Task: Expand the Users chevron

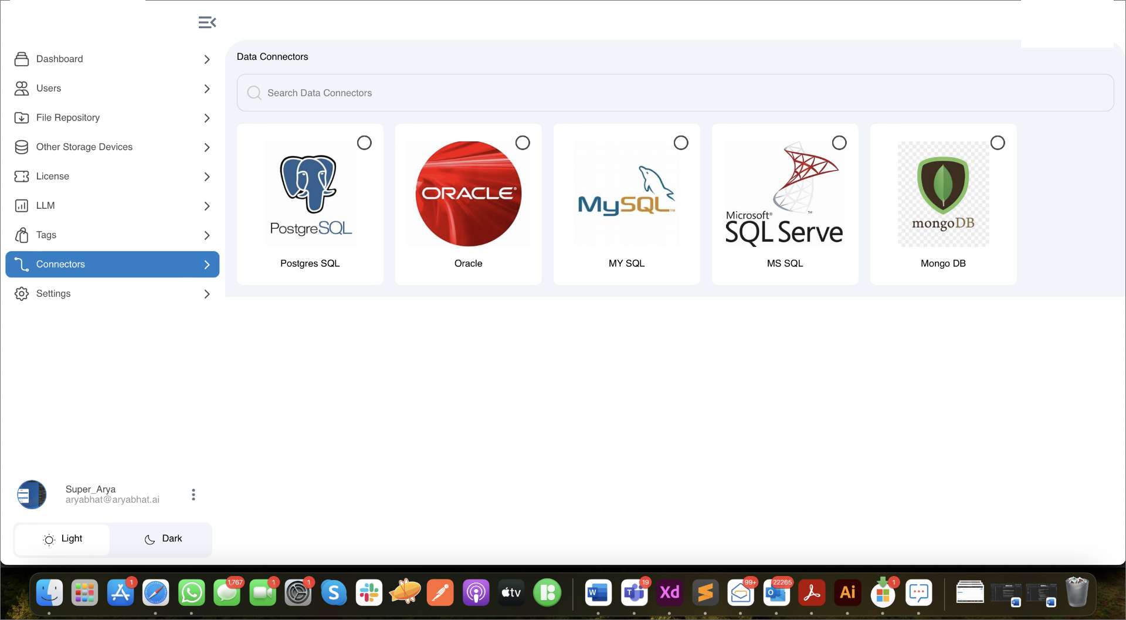Action: pyautogui.click(x=206, y=89)
